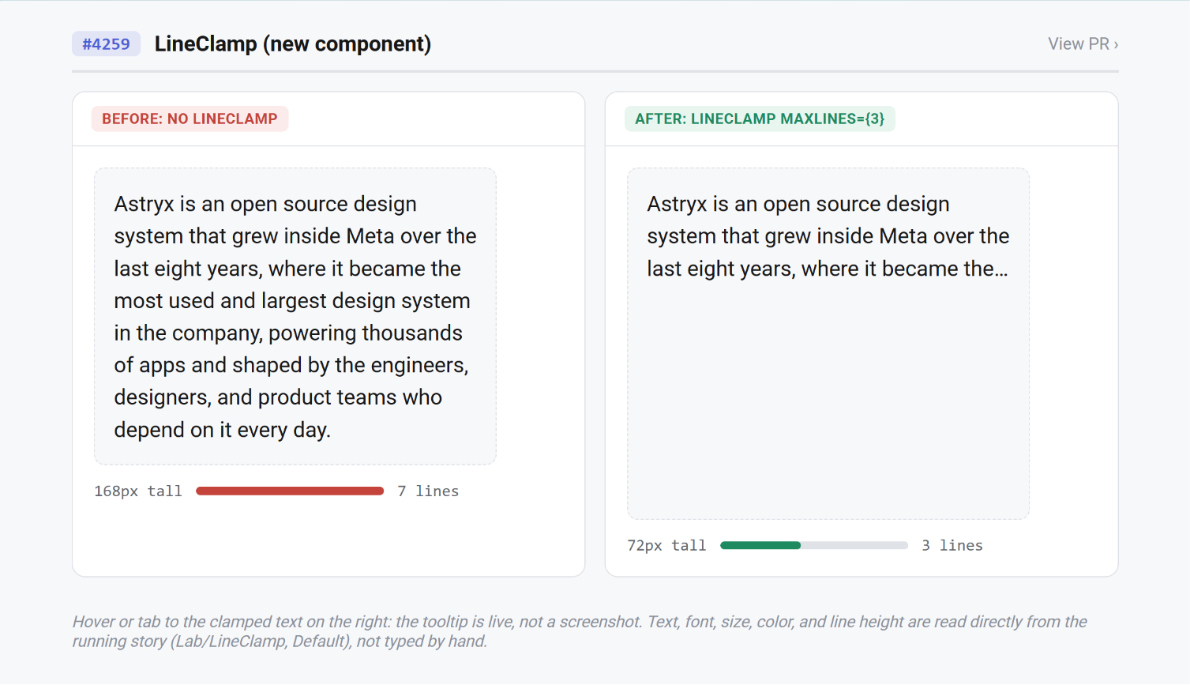Click the green height progress bar
Image resolution: width=1190 pixels, height=685 pixels.
click(760, 545)
